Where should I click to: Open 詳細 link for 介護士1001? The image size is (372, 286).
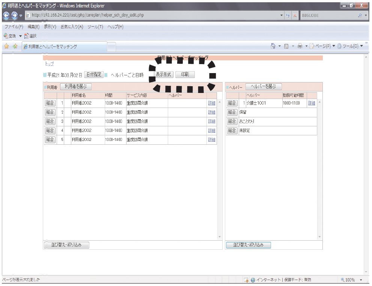312,103
